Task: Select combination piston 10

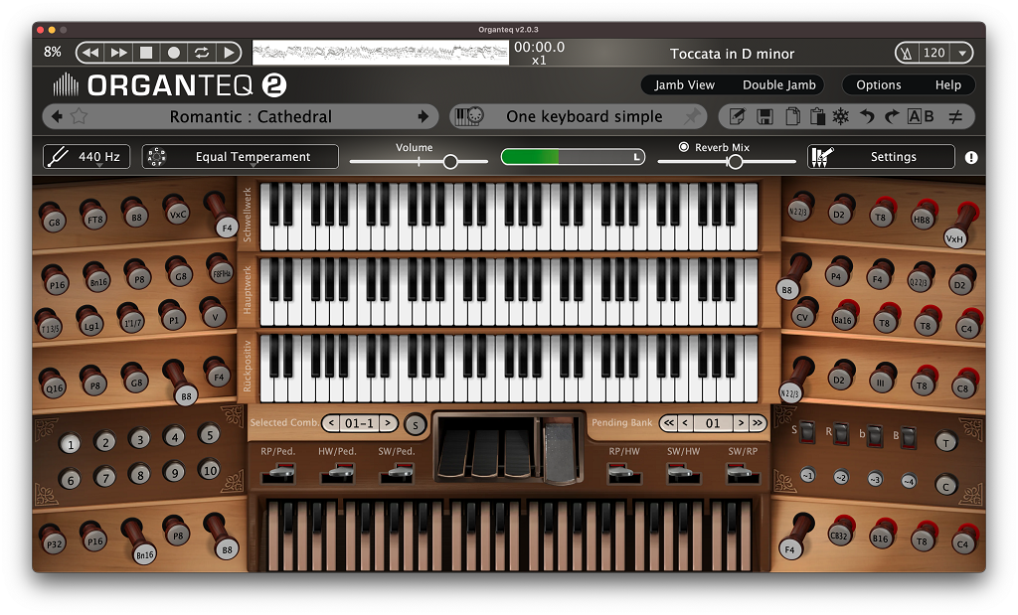Action: (x=210, y=470)
